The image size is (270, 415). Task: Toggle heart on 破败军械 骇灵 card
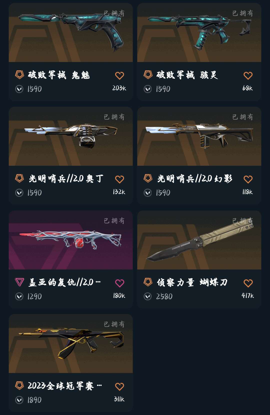[248, 75]
